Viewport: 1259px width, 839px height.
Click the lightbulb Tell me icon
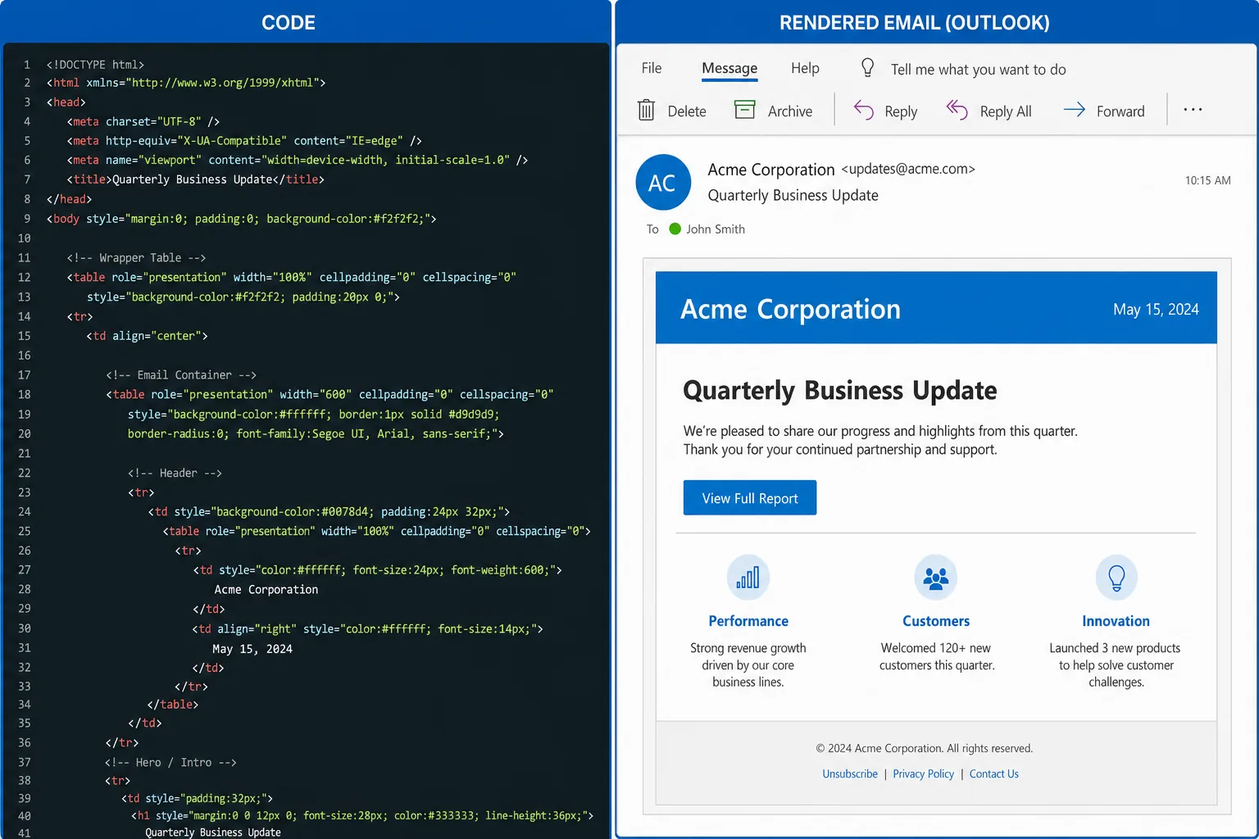click(x=867, y=68)
